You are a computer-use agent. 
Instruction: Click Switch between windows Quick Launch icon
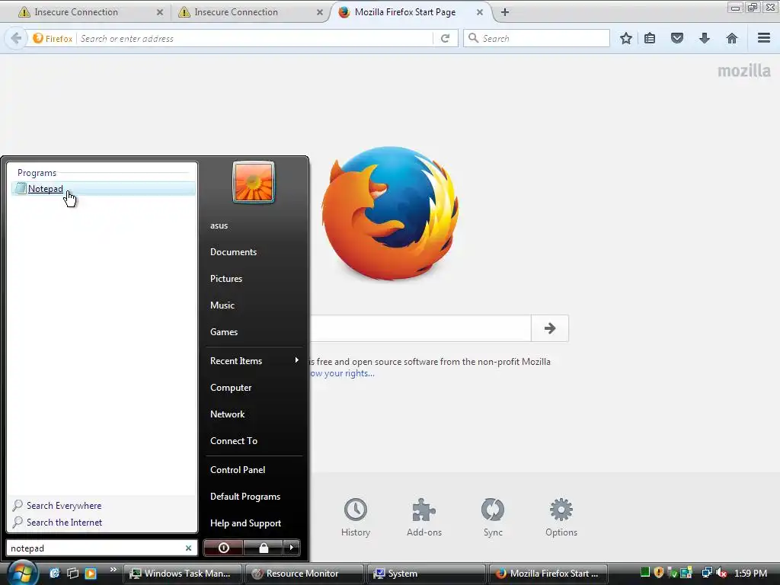(72, 573)
